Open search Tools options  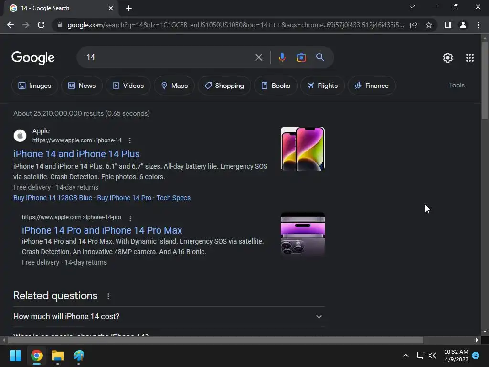coord(457,85)
